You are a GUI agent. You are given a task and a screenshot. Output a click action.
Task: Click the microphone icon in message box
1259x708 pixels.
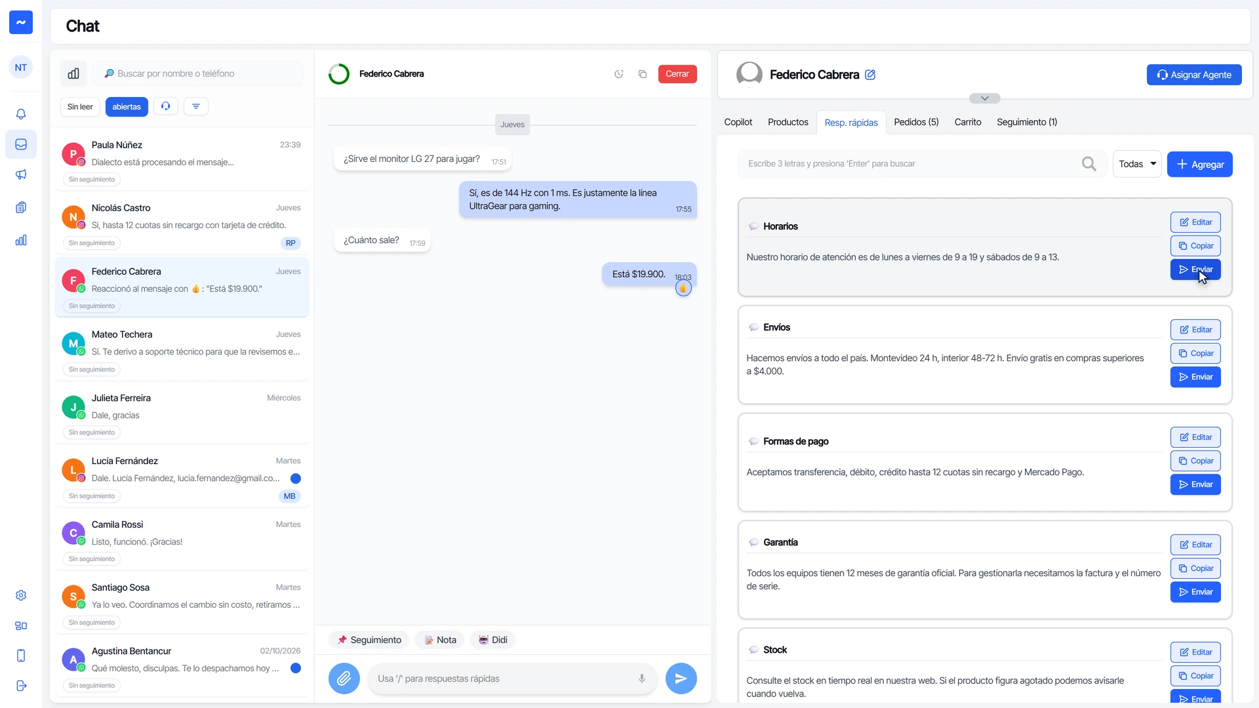tap(642, 678)
